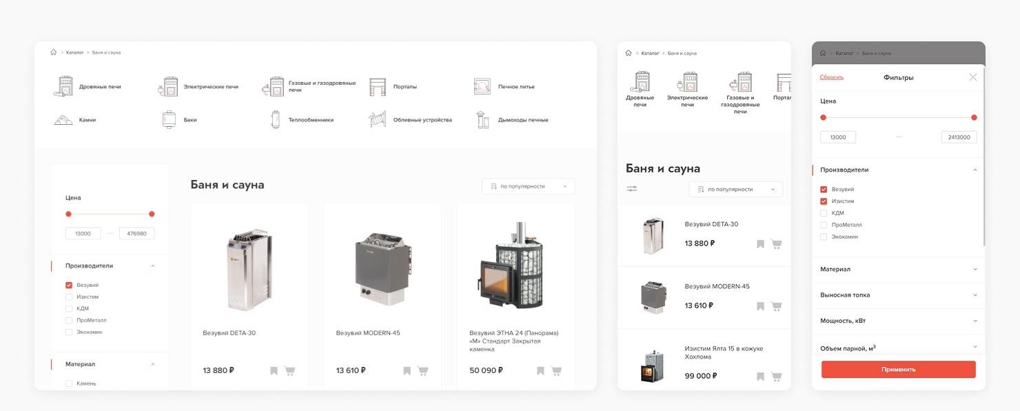This screenshot has width=1020, height=411.
Task: Uncheck Изистим in the Фильтры panel
Action: pos(824,201)
